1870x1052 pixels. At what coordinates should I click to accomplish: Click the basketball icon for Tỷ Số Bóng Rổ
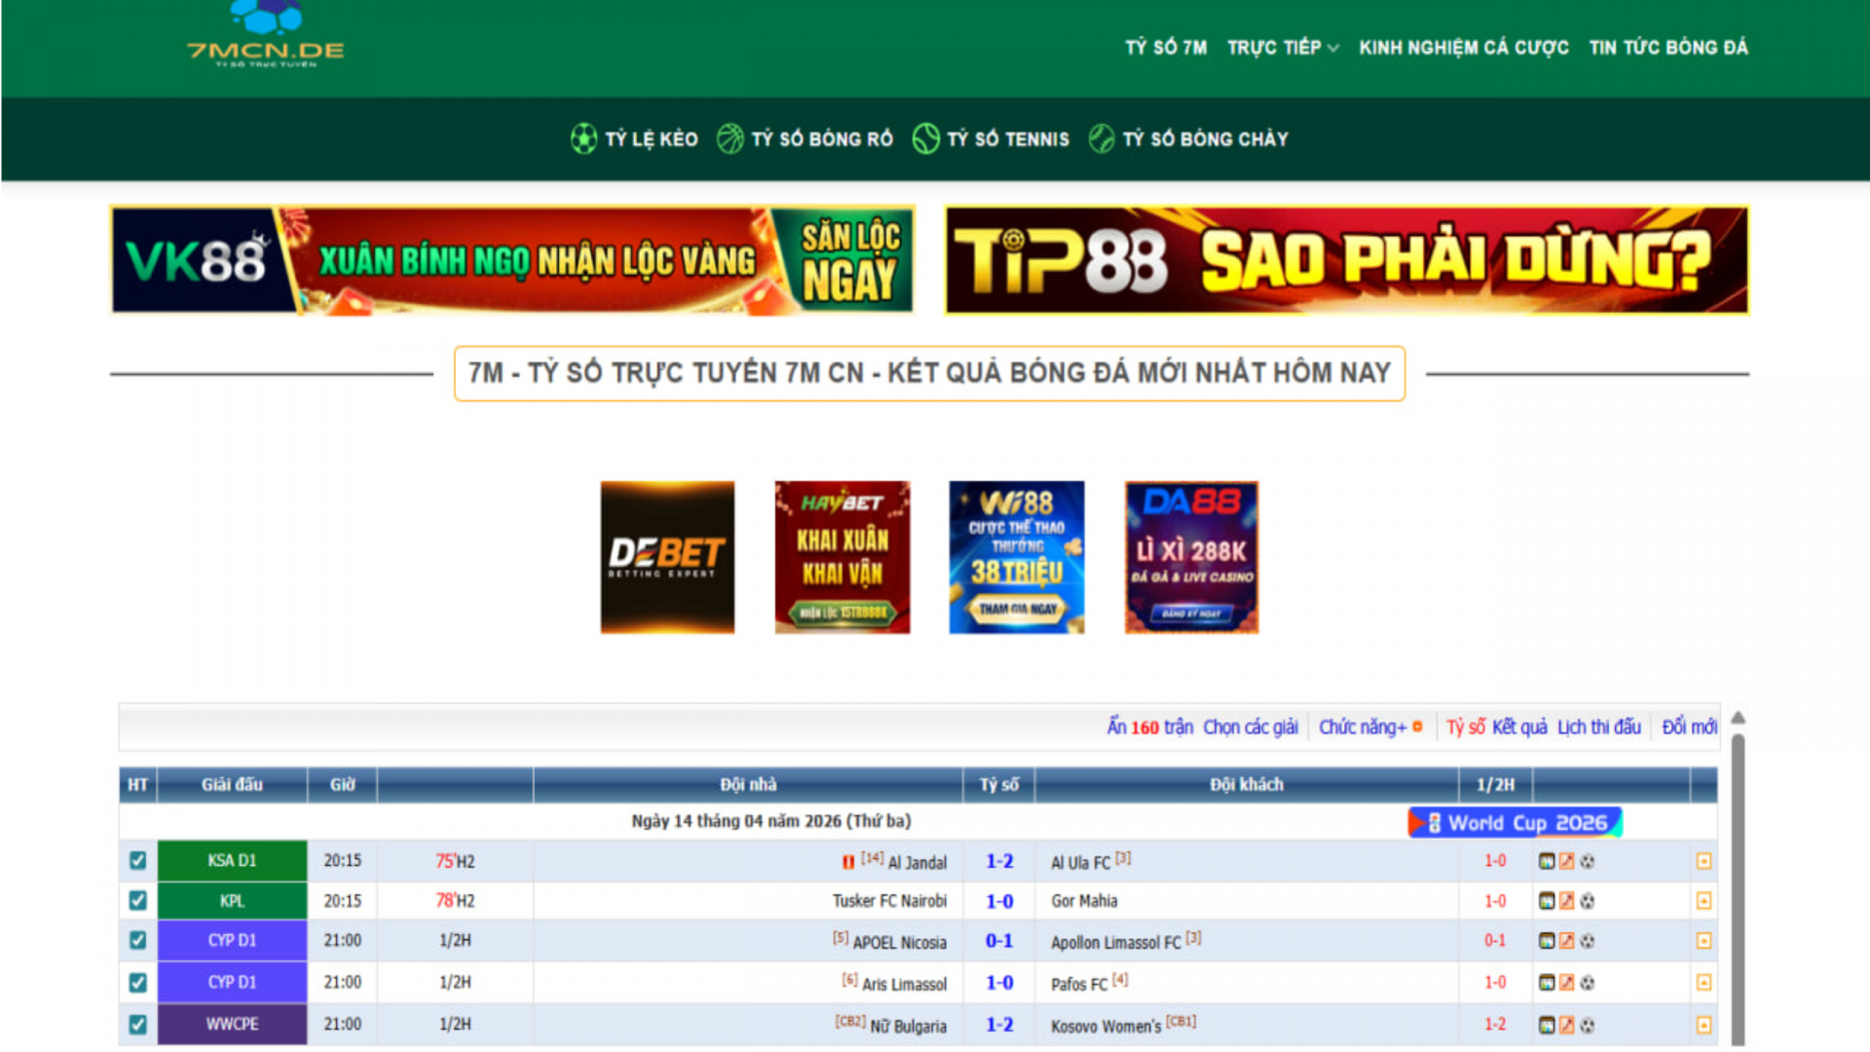(x=729, y=139)
